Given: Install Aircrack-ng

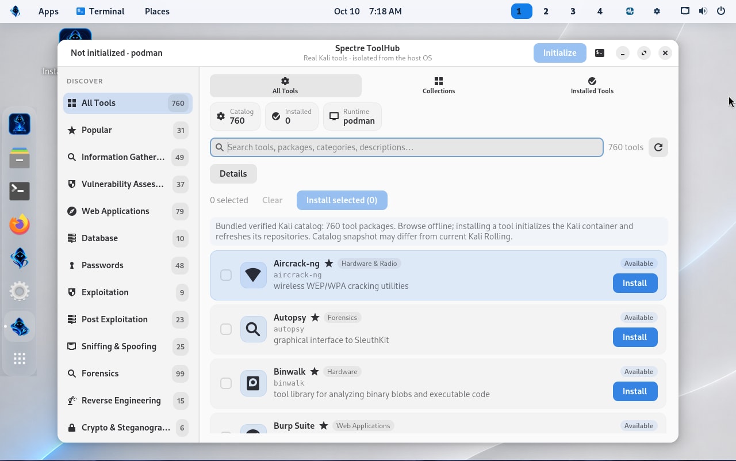Looking at the screenshot, I should 635,283.
